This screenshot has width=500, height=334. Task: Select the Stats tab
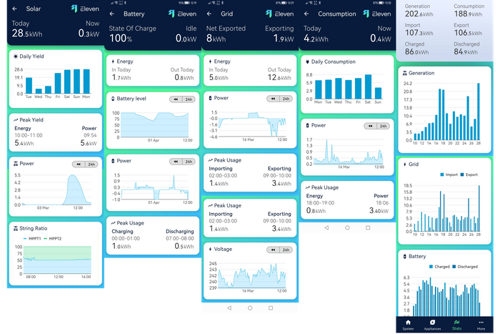456,324
